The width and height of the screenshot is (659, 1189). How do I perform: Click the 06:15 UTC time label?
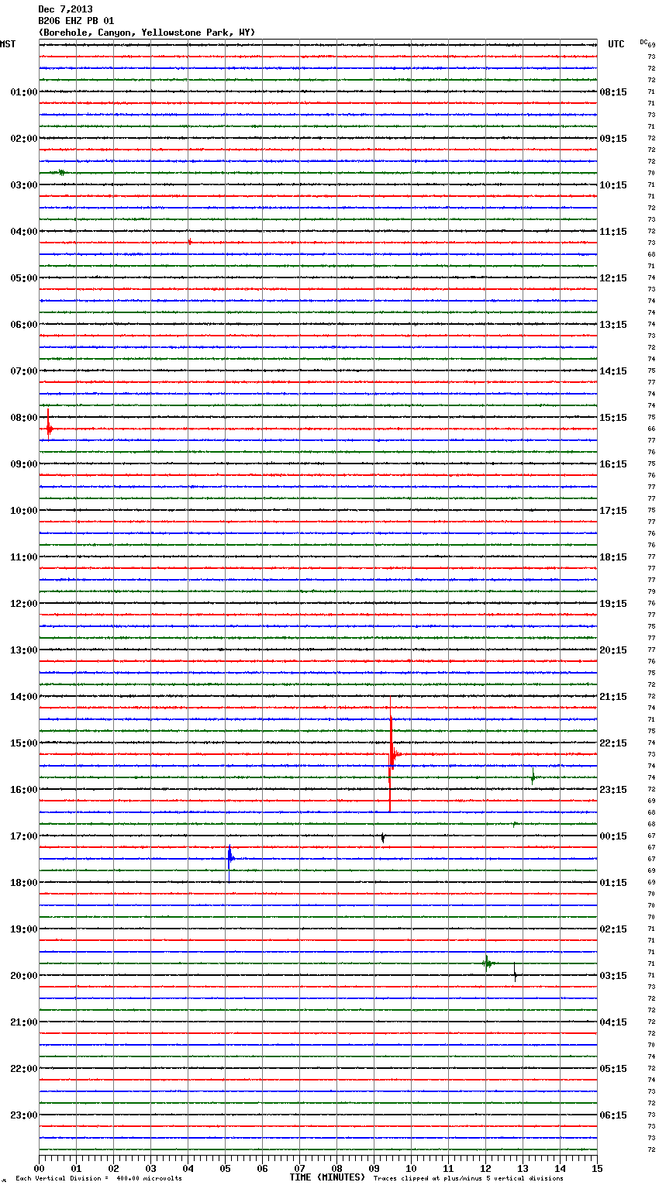coord(613,1115)
